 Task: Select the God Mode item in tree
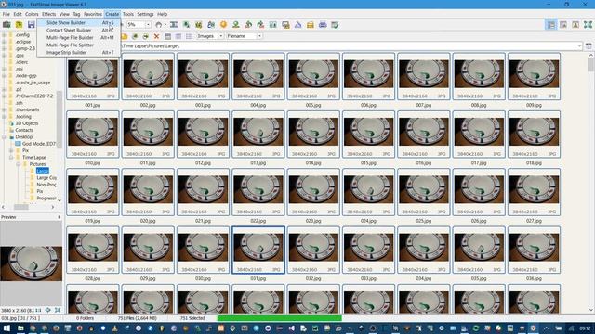(x=39, y=144)
